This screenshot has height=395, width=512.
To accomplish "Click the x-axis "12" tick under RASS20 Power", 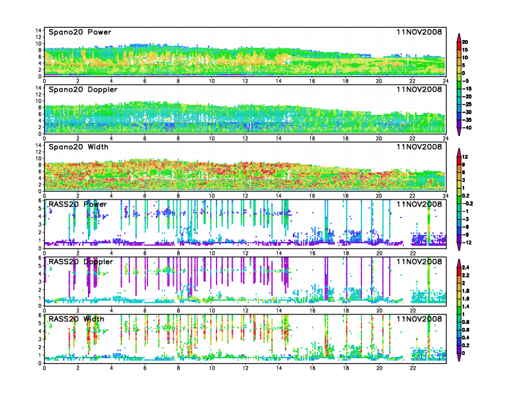I will click(x=245, y=253).
